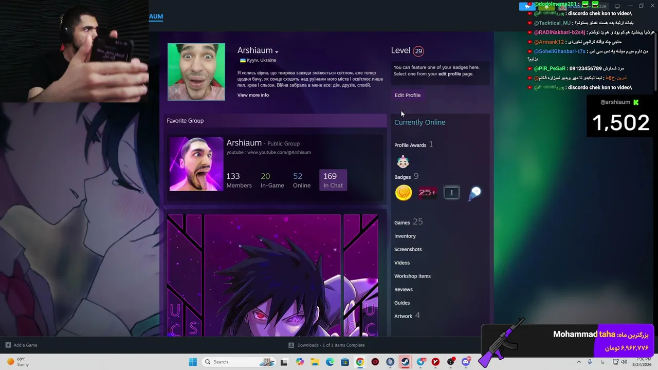This screenshot has width=658, height=370.
Task: Click the Edit Profile button
Action: pyautogui.click(x=408, y=95)
